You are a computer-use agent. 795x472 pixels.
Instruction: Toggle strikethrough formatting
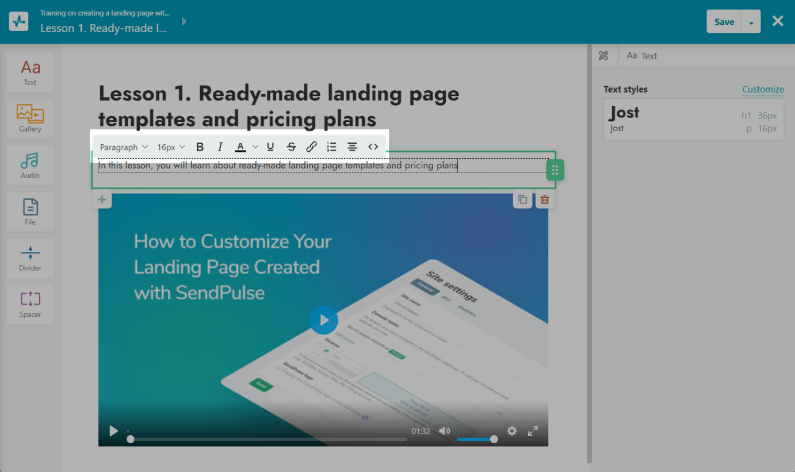click(291, 147)
